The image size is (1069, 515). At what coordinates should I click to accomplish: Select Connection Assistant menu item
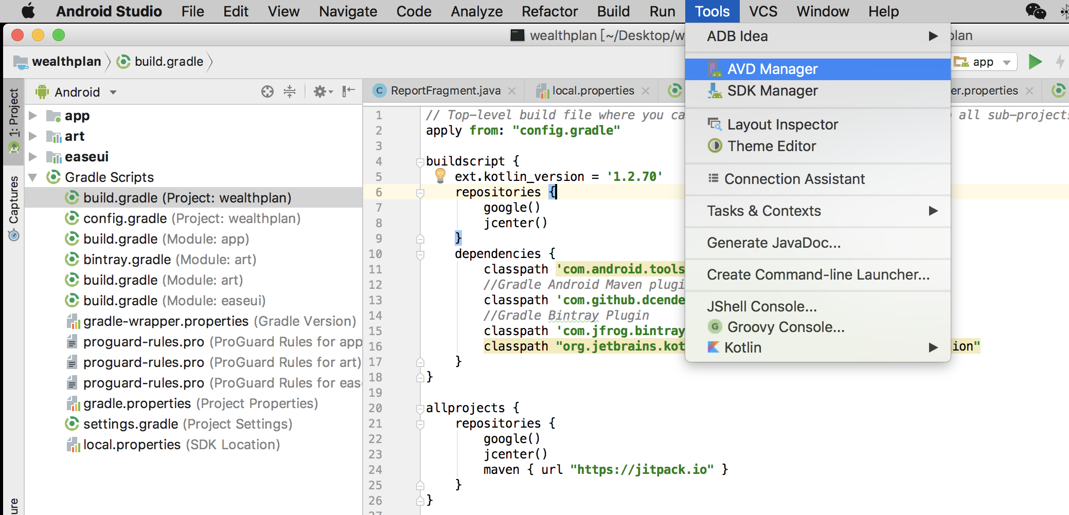817,179
